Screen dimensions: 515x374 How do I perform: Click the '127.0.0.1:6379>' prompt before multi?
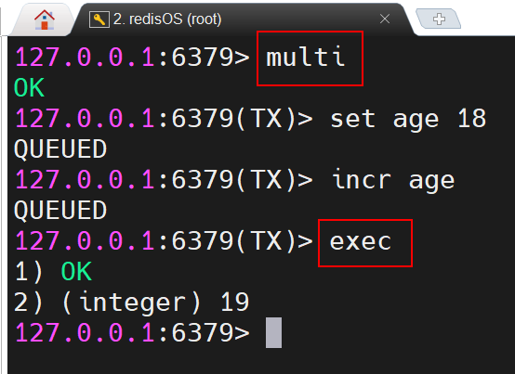(132, 58)
